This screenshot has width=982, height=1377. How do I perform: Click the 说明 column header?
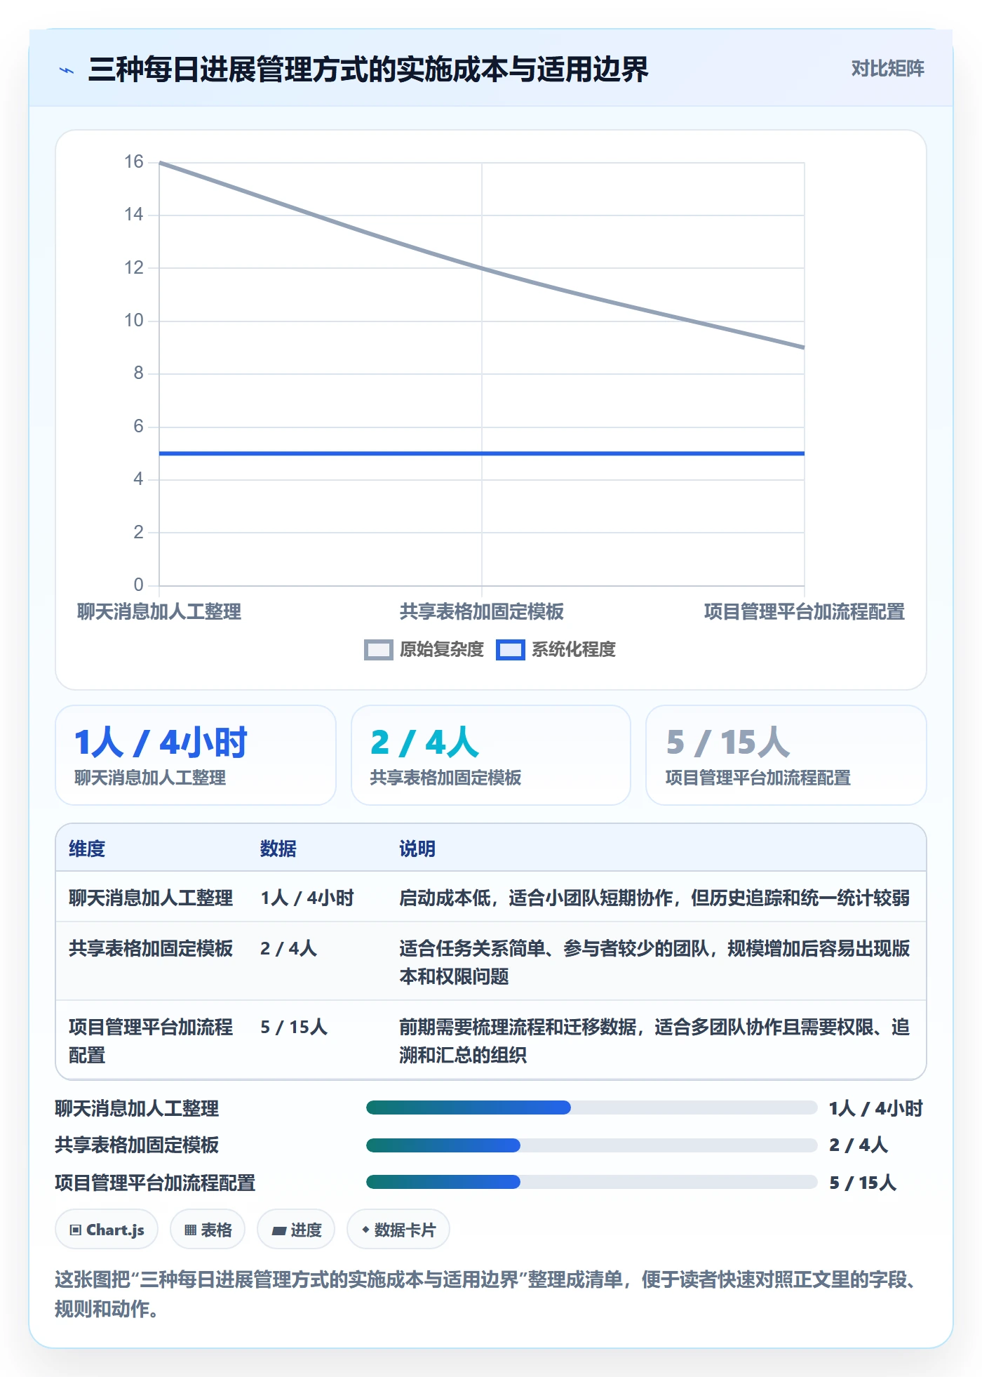pos(417,849)
